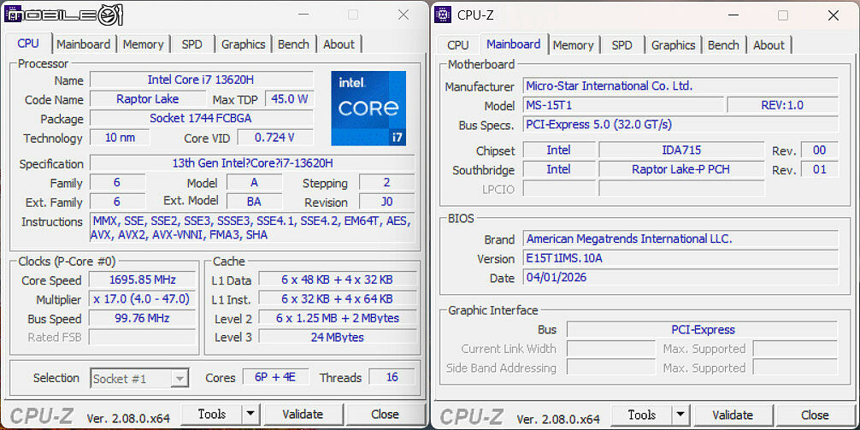Image resolution: width=860 pixels, height=430 pixels.
Task: Click Level 3 value 24 MBytes
Action: [x=337, y=338]
